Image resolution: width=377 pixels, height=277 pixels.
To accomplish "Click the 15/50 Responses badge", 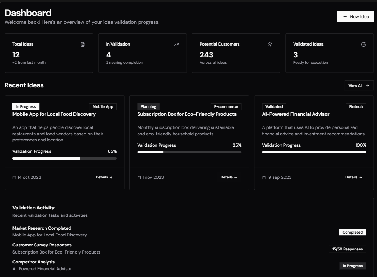I will click(347, 249).
